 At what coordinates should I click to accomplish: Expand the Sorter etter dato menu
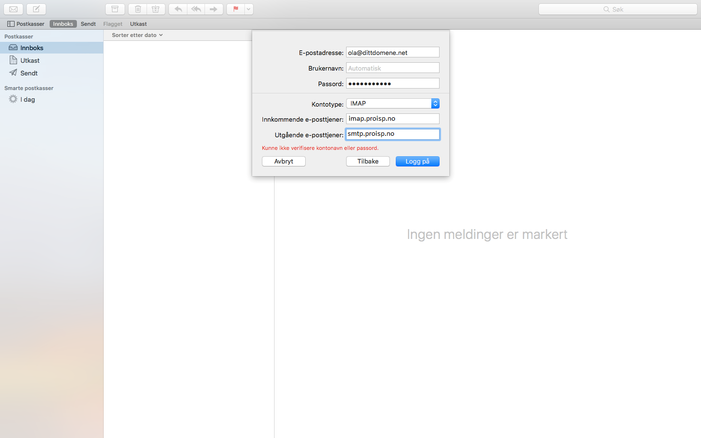[x=137, y=35]
